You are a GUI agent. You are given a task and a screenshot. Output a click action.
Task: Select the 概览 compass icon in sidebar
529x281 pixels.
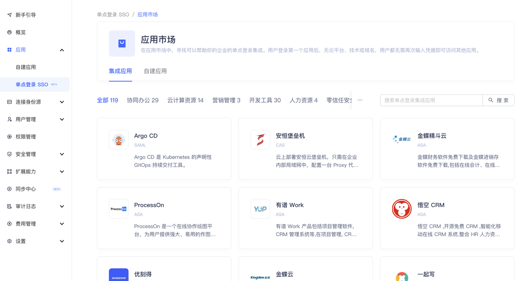click(9, 32)
